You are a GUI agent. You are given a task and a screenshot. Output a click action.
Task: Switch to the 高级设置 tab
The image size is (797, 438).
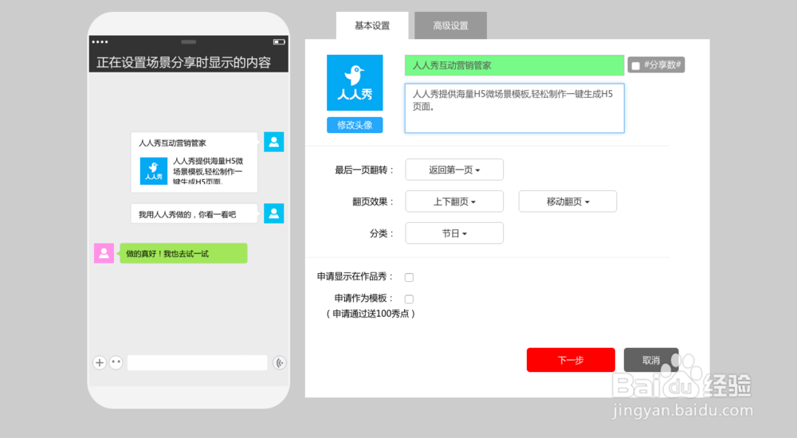tap(450, 25)
